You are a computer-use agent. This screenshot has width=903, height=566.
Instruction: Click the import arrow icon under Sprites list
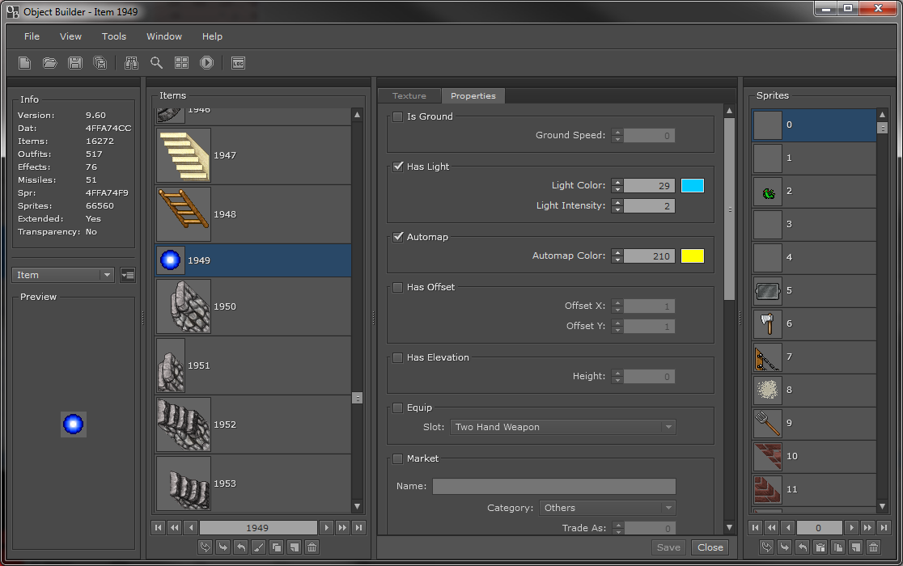[x=784, y=547]
